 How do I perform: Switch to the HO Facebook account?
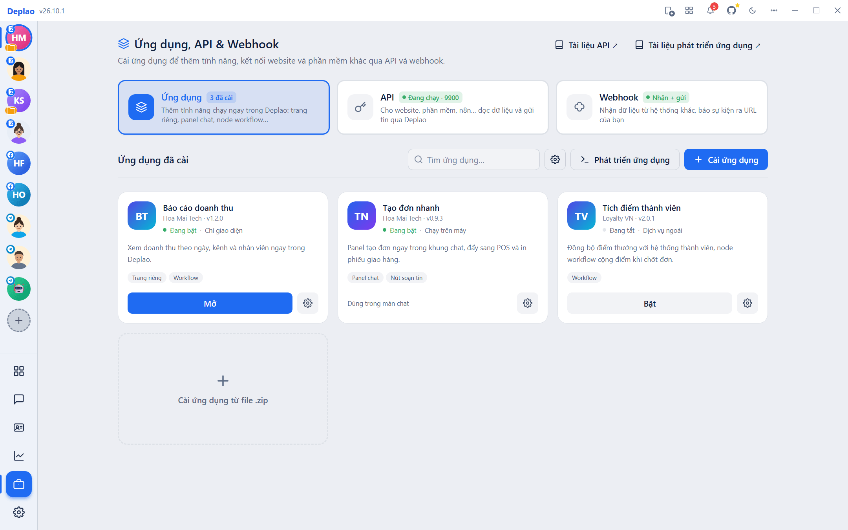point(19,195)
